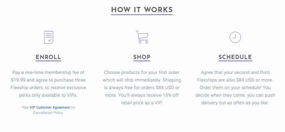Open the VIP Customer Agreement link
Image resolution: width=285 pixels, height=132 pixels.
pyautogui.click(x=50, y=108)
